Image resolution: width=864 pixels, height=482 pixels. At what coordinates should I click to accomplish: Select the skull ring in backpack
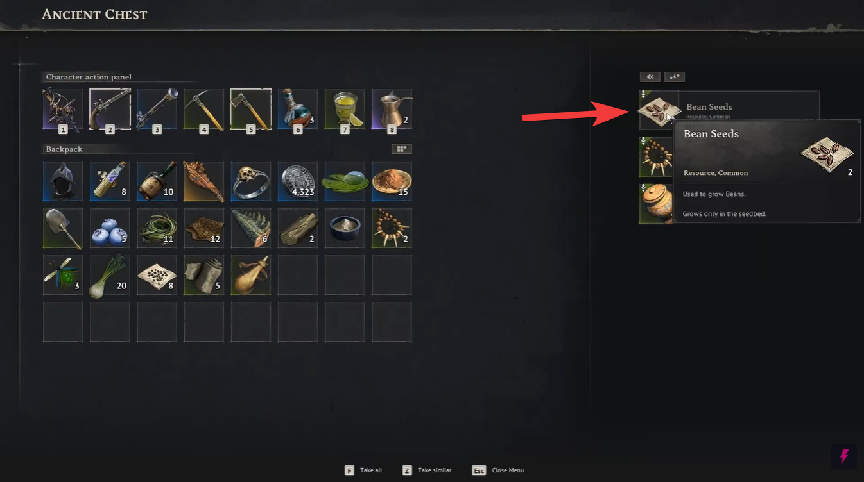(x=251, y=181)
